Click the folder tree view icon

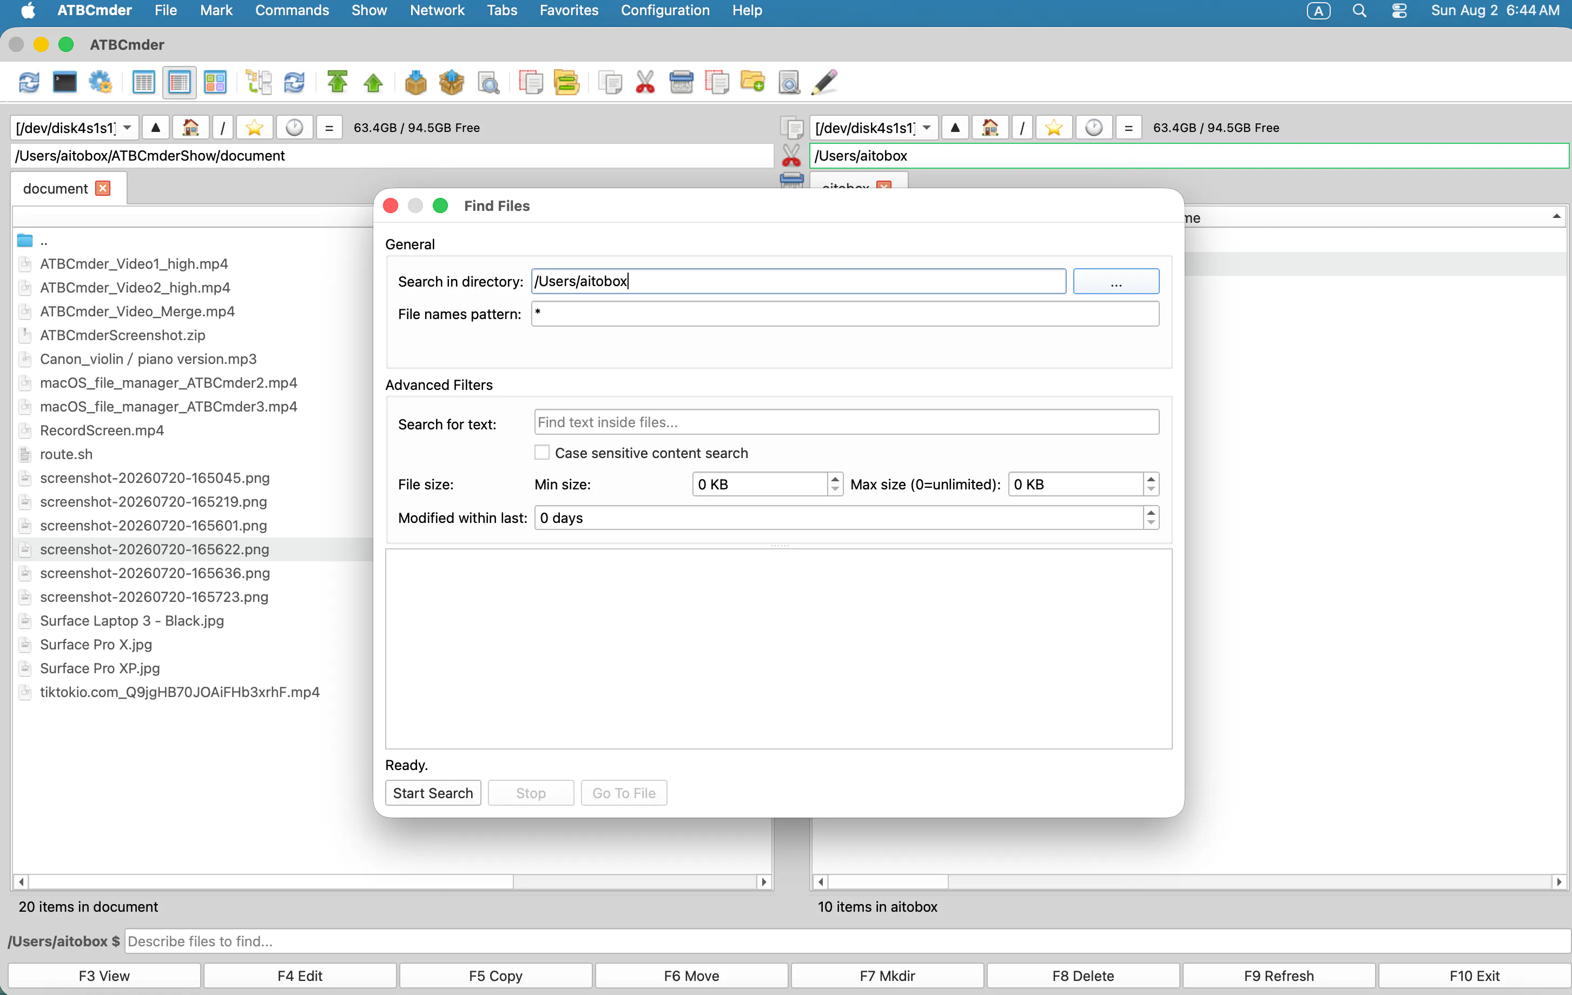tap(259, 83)
